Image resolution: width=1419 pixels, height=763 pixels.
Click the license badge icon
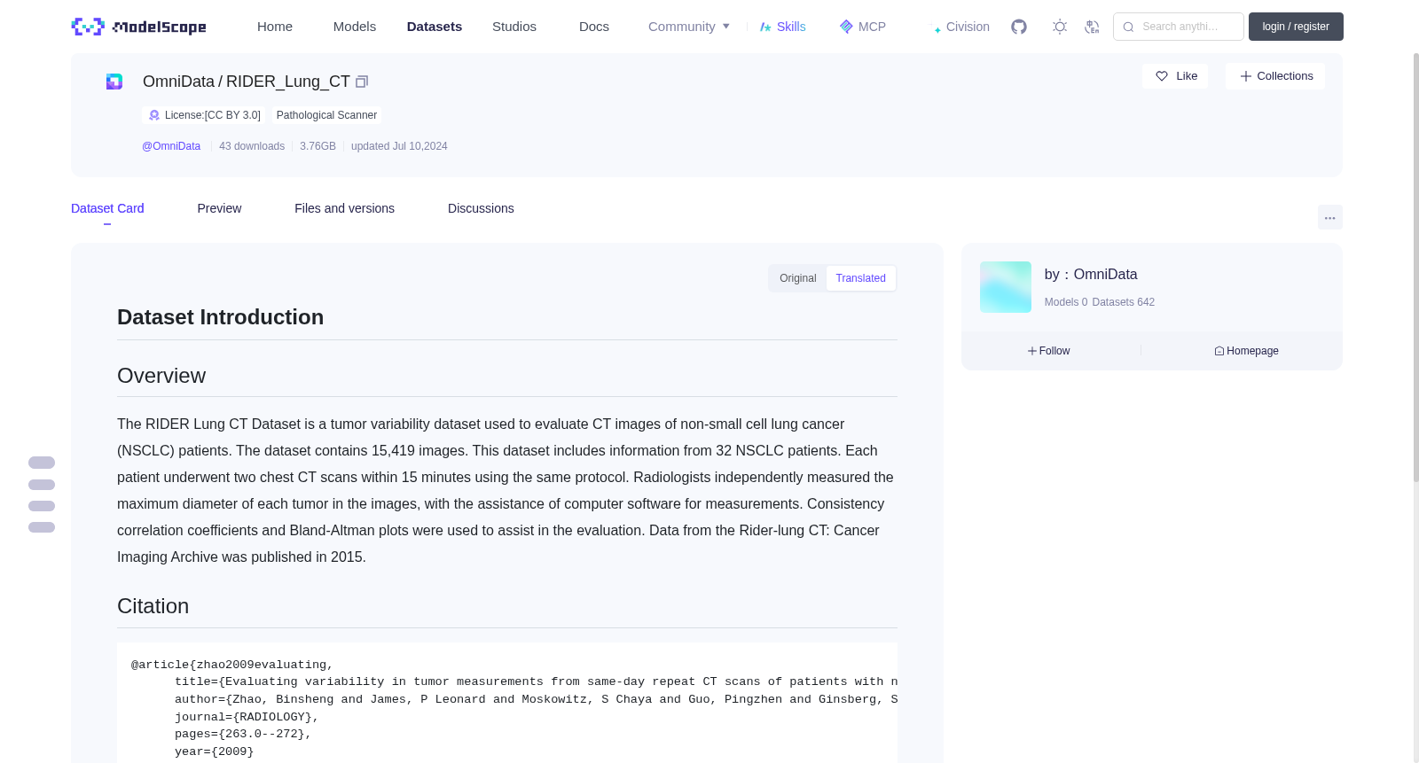point(154,115)
